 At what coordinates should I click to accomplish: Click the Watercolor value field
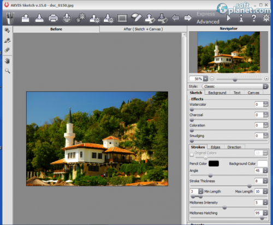pyautogui.click(x=259, y=105)
